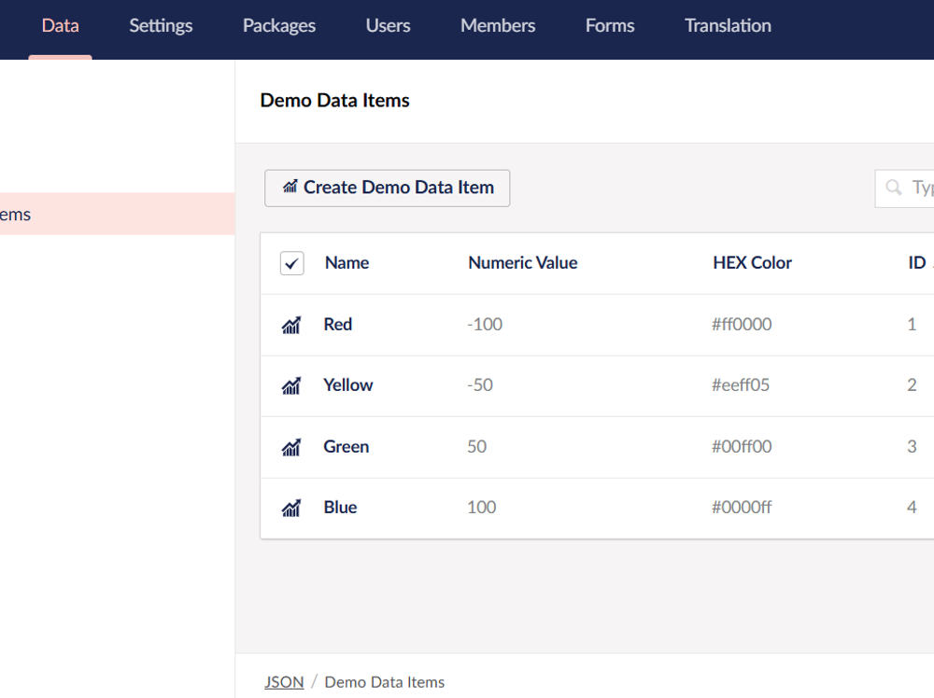This screenshot has height=698, width=934.
Task: Sort by the Numeric Value column header
Action: click(522, 263)
